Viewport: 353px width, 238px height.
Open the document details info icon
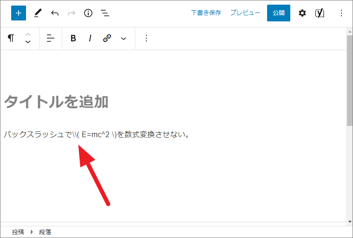point(88,13)
